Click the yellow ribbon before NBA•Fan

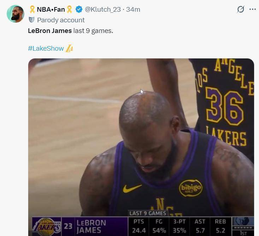coord(32,10)
